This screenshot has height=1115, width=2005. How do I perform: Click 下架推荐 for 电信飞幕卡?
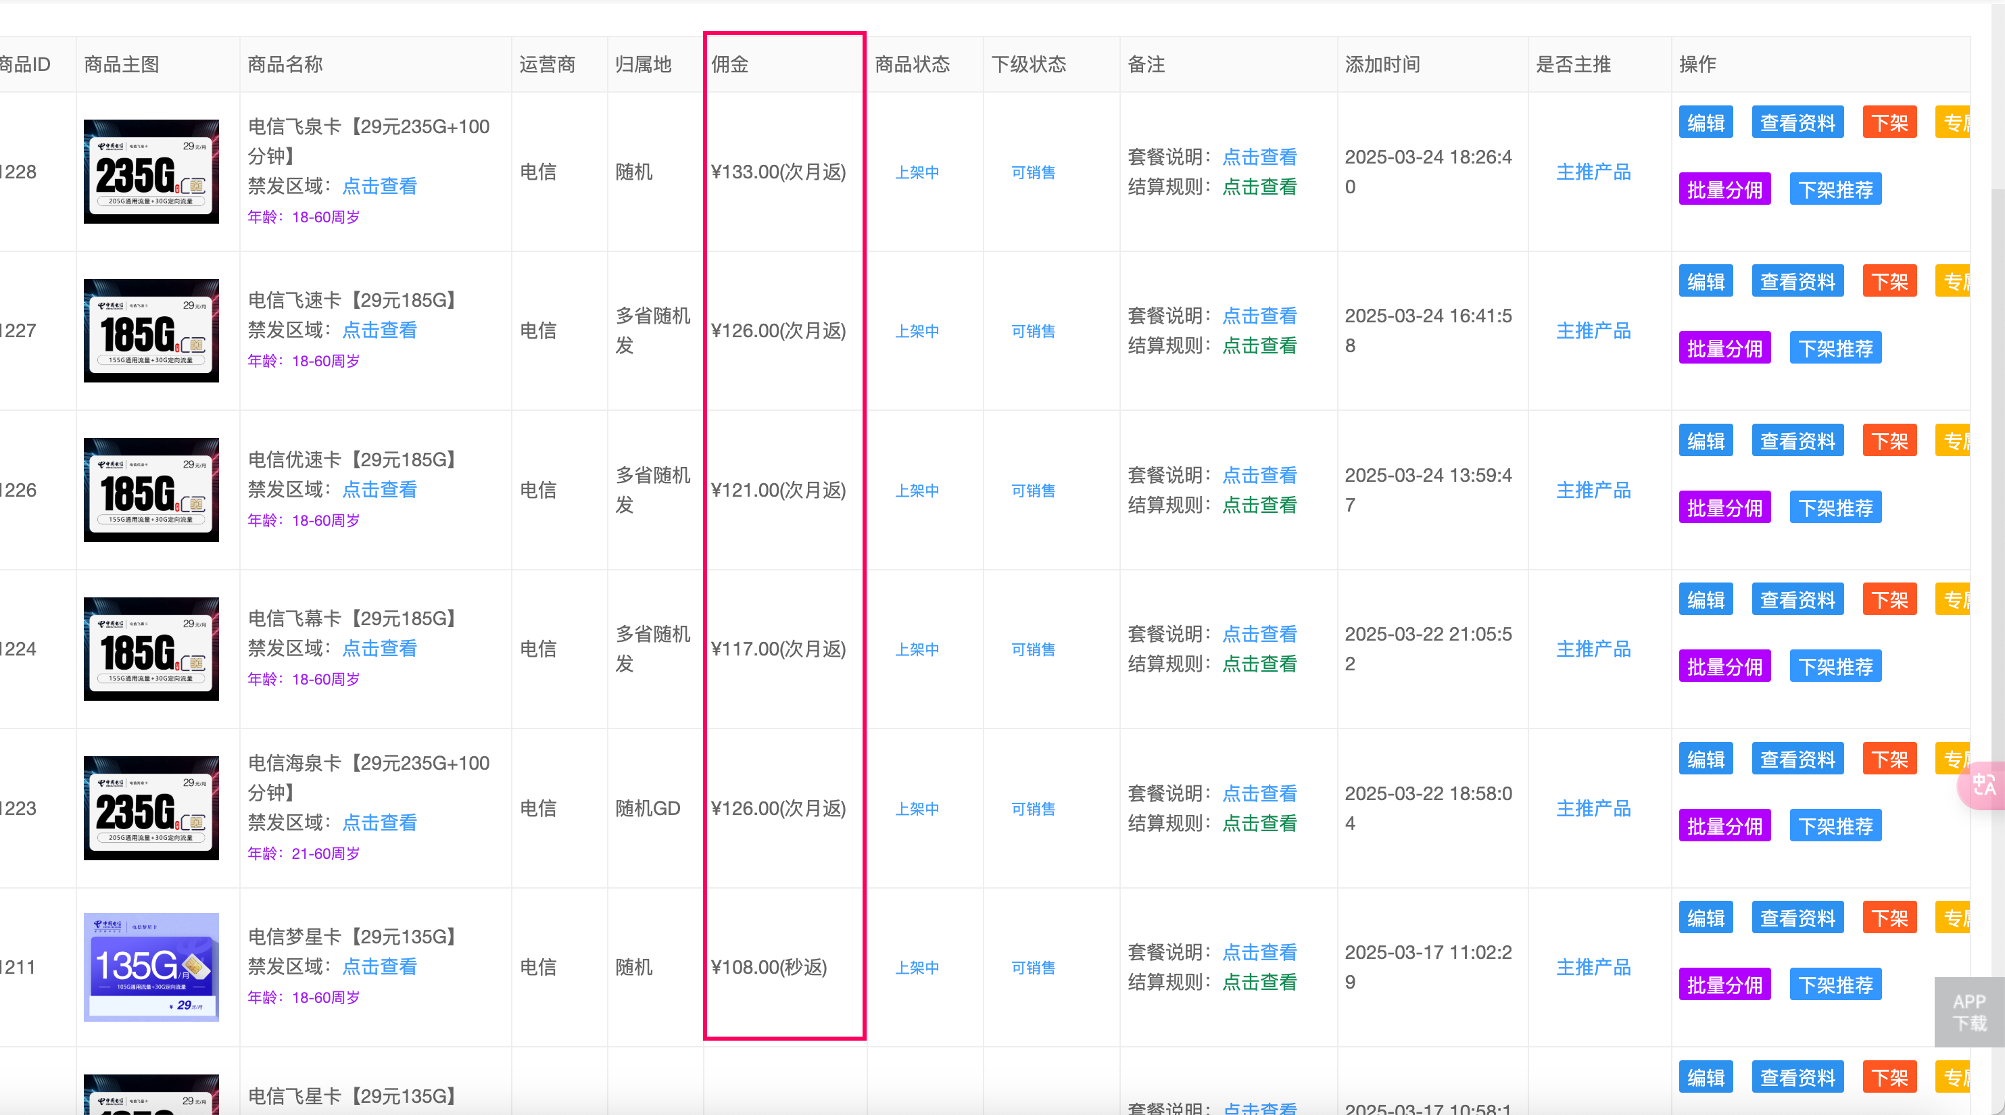pyautogui.click(x=1835, y=666)
